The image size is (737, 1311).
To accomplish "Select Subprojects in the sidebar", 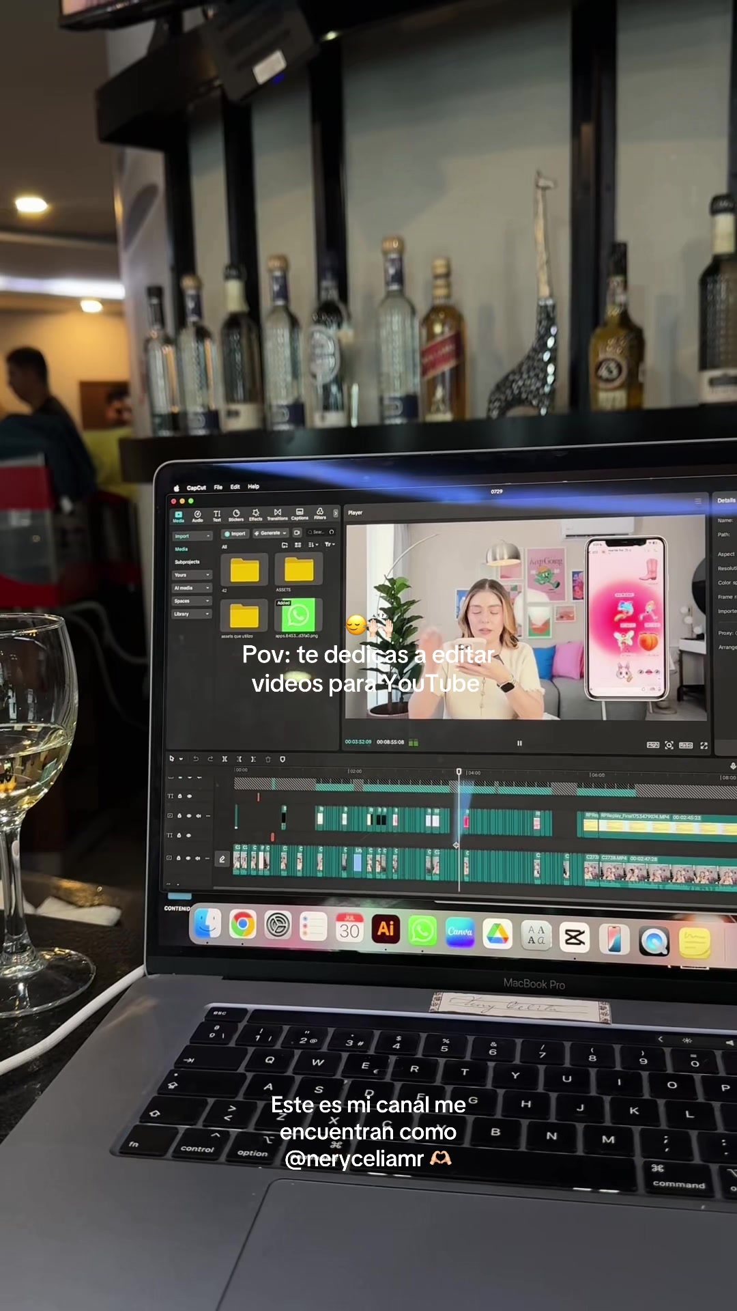I will click(x=187, y=562).
